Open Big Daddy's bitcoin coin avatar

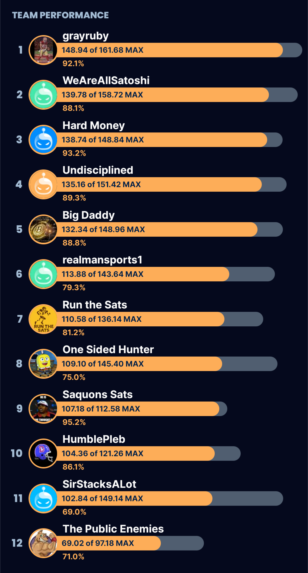[x=43, y=230]
